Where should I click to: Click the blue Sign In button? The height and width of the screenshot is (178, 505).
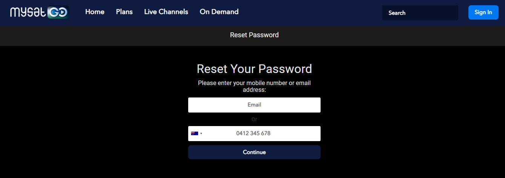click(483, 12)
